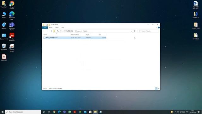Tick the checkbox of the selected .mkd file
This screenshot has width=202, height=114.
[45, 38]
